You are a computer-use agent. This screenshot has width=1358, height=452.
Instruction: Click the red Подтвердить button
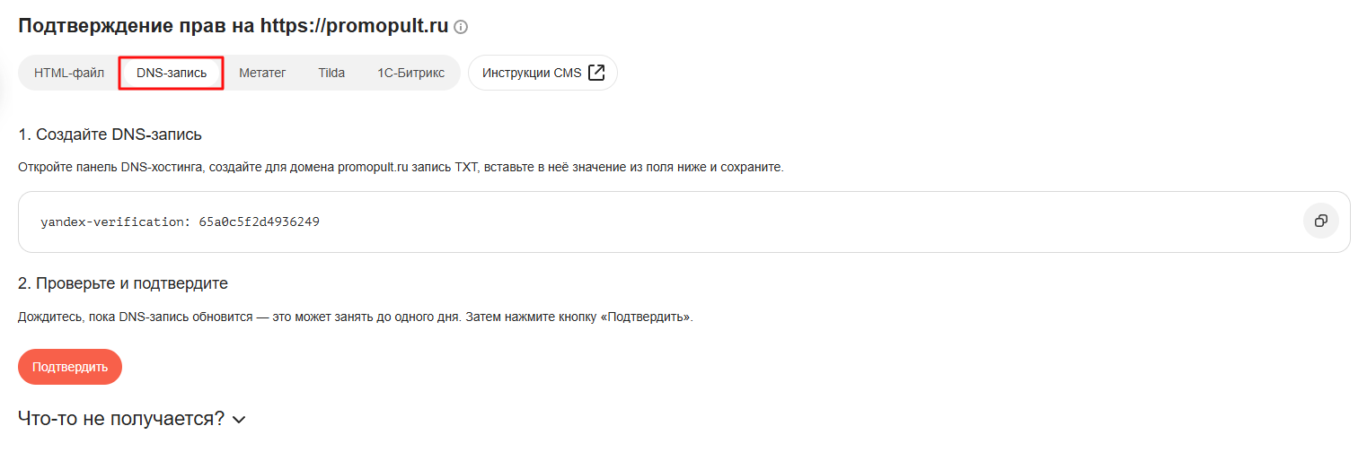(70, 367)
